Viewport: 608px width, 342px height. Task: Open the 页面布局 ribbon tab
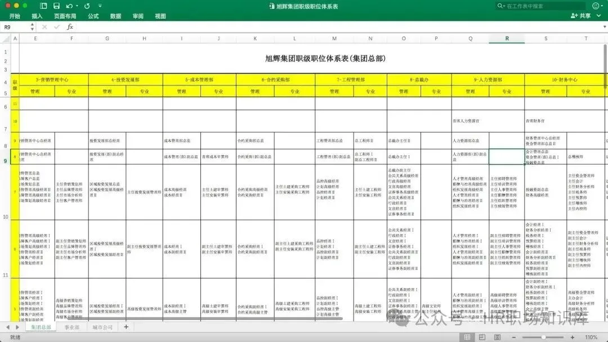[65, 16]
